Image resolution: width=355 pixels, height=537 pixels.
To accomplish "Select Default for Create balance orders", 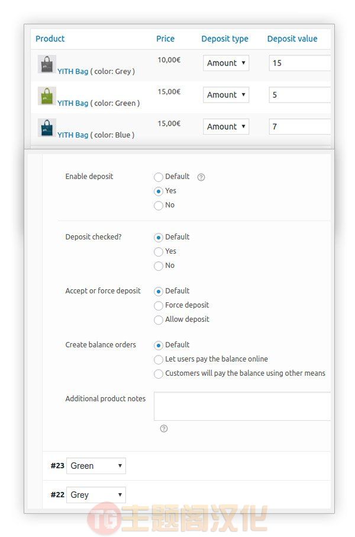I will tap(159, 346).
